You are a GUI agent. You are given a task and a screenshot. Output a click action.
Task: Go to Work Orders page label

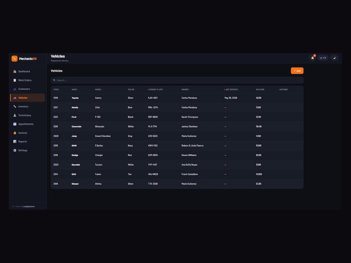coord(25,80)
